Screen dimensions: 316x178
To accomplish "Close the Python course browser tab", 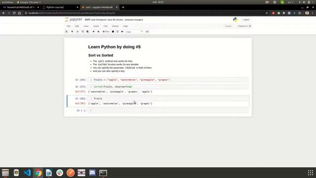I will pyautogui.click(x=78, y=7).
